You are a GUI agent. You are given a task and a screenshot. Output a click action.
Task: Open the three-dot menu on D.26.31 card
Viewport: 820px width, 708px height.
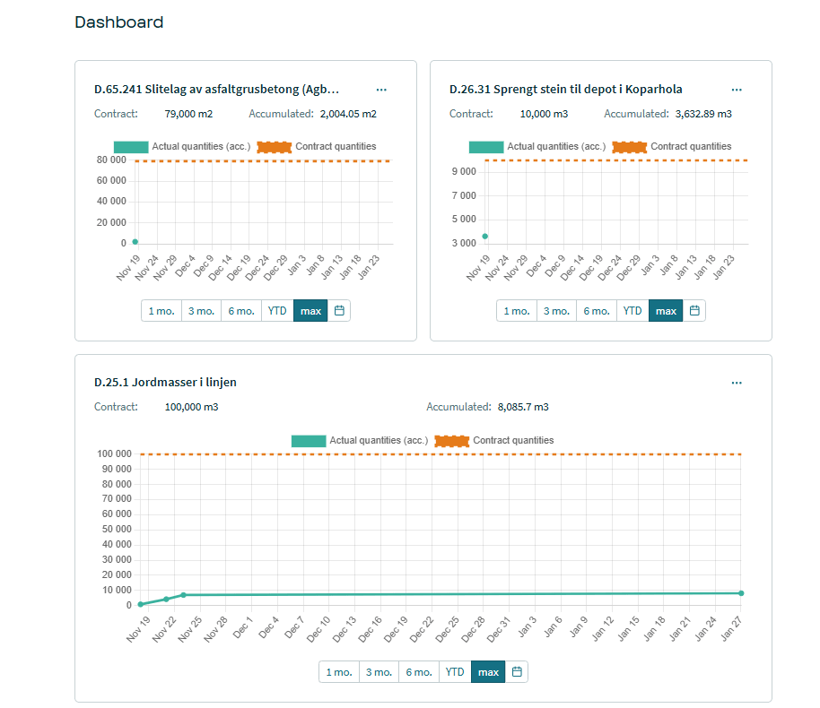(x=737, y=90)
